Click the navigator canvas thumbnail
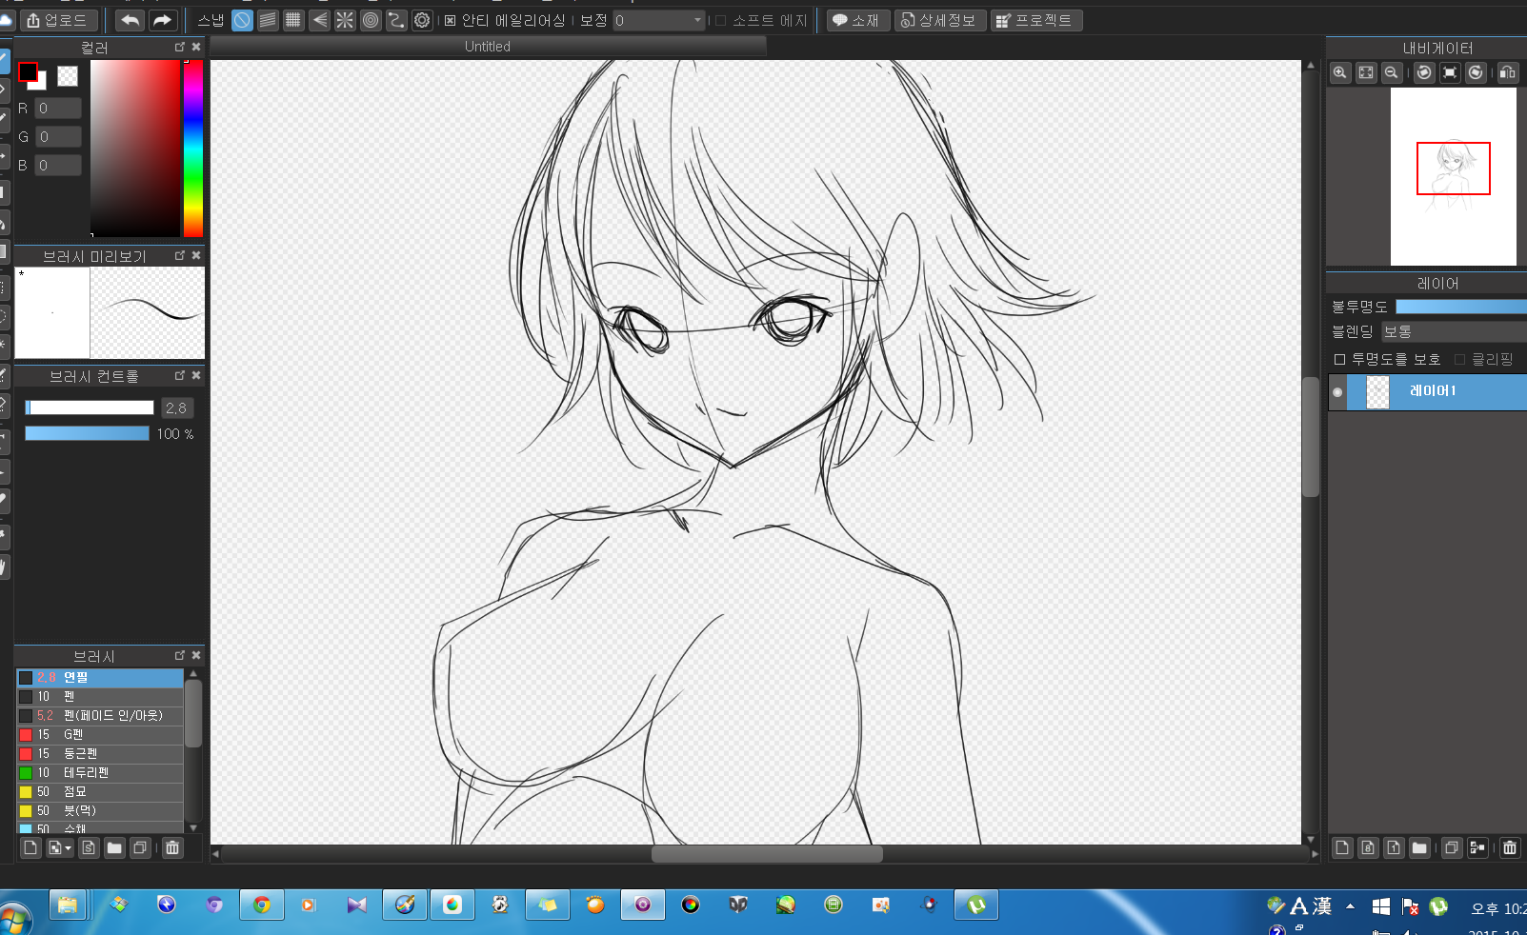1527x935 pixels. [x=1453, y=177]
